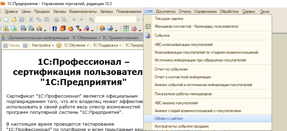Click the two blue figures counterparties icon
This screenshot has height=131, width=287.
(x=55, y=28)
